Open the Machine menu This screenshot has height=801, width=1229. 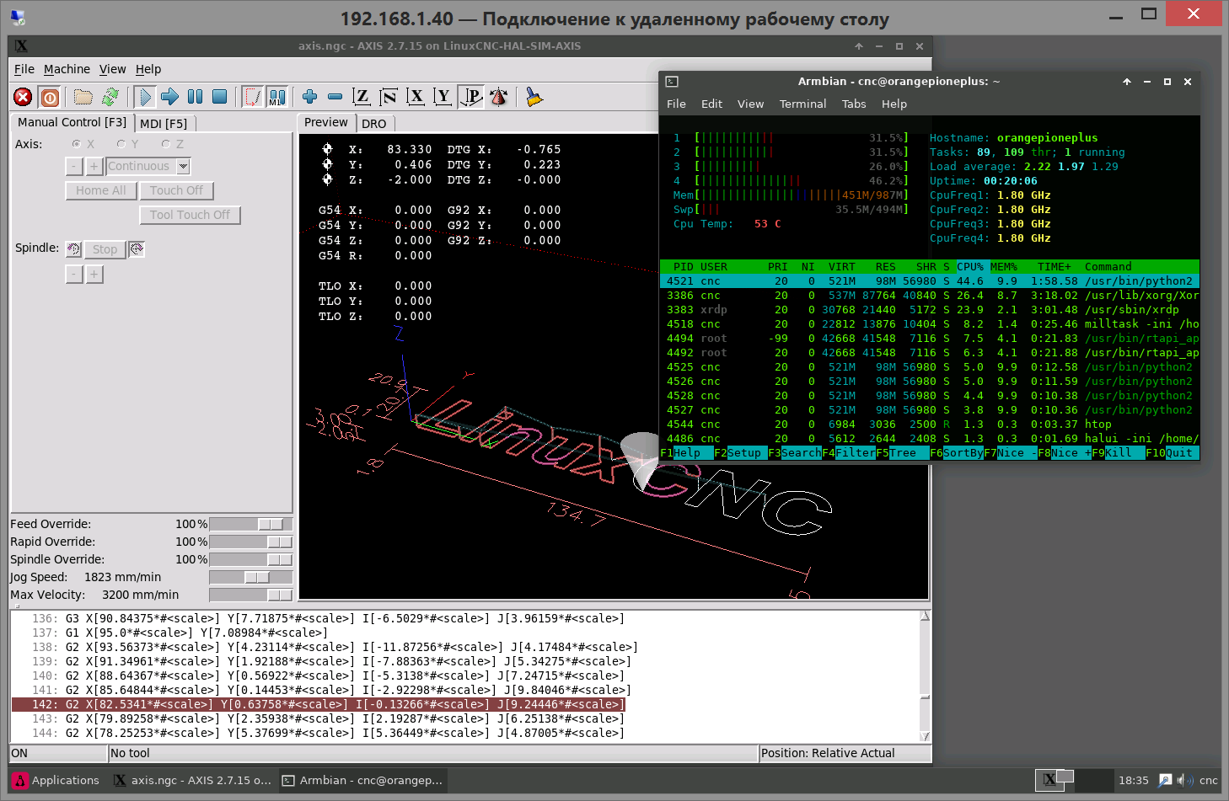tap(67, 69)
